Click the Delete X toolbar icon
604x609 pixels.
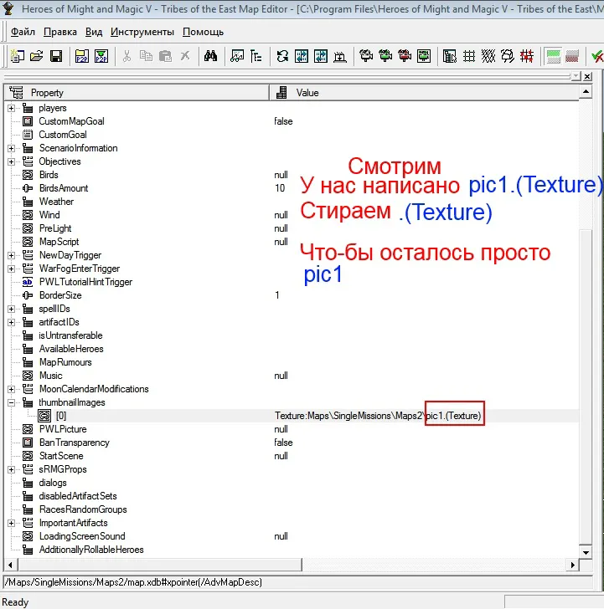pyautogui.click(x=185, y=57)
